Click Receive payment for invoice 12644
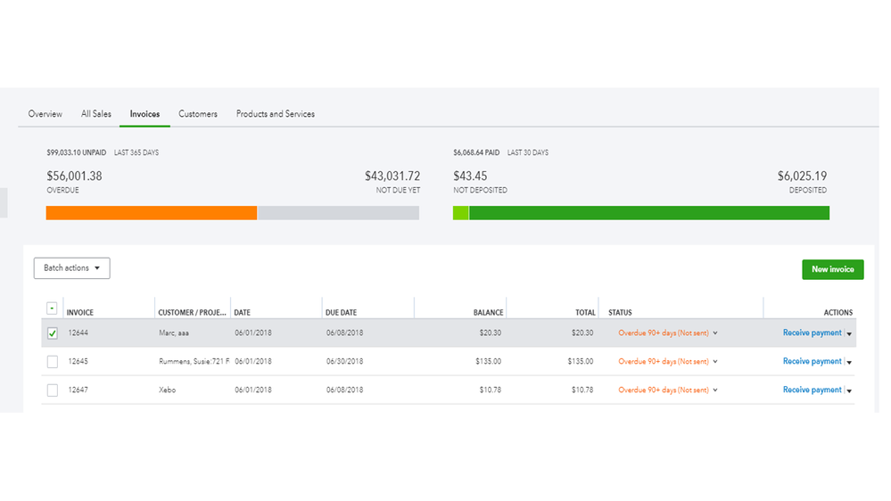Image resolution: width=891 pixels, height=501 pixels. (x=812, y=333)
